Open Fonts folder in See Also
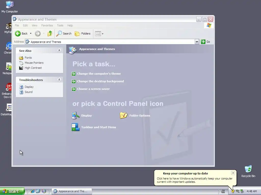The image size is (261, 195). click(21, 58)
